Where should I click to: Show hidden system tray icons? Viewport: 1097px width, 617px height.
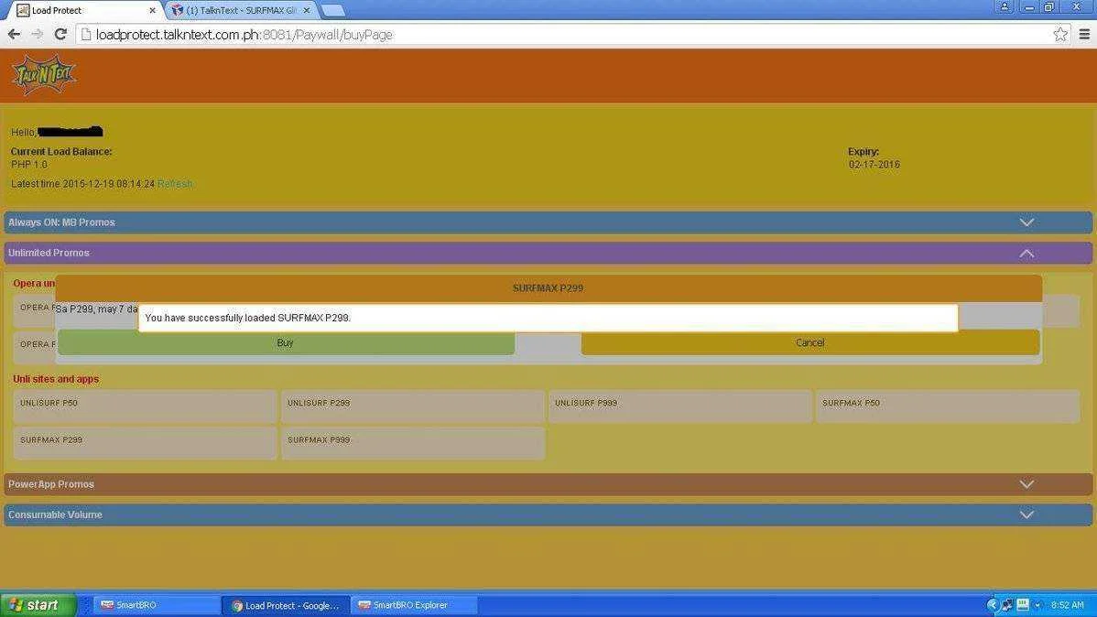pyautogui.click(x=992, y=605)
